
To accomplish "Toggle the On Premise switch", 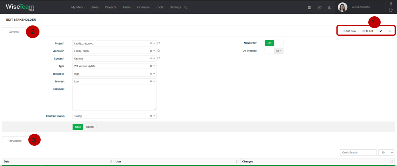I will pyautogui.click(x=274, y=51).
